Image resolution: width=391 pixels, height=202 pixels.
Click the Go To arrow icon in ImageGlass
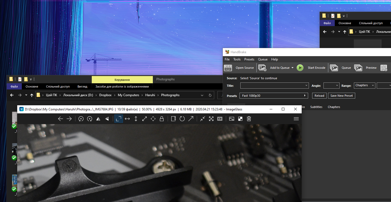coord(191,119)
